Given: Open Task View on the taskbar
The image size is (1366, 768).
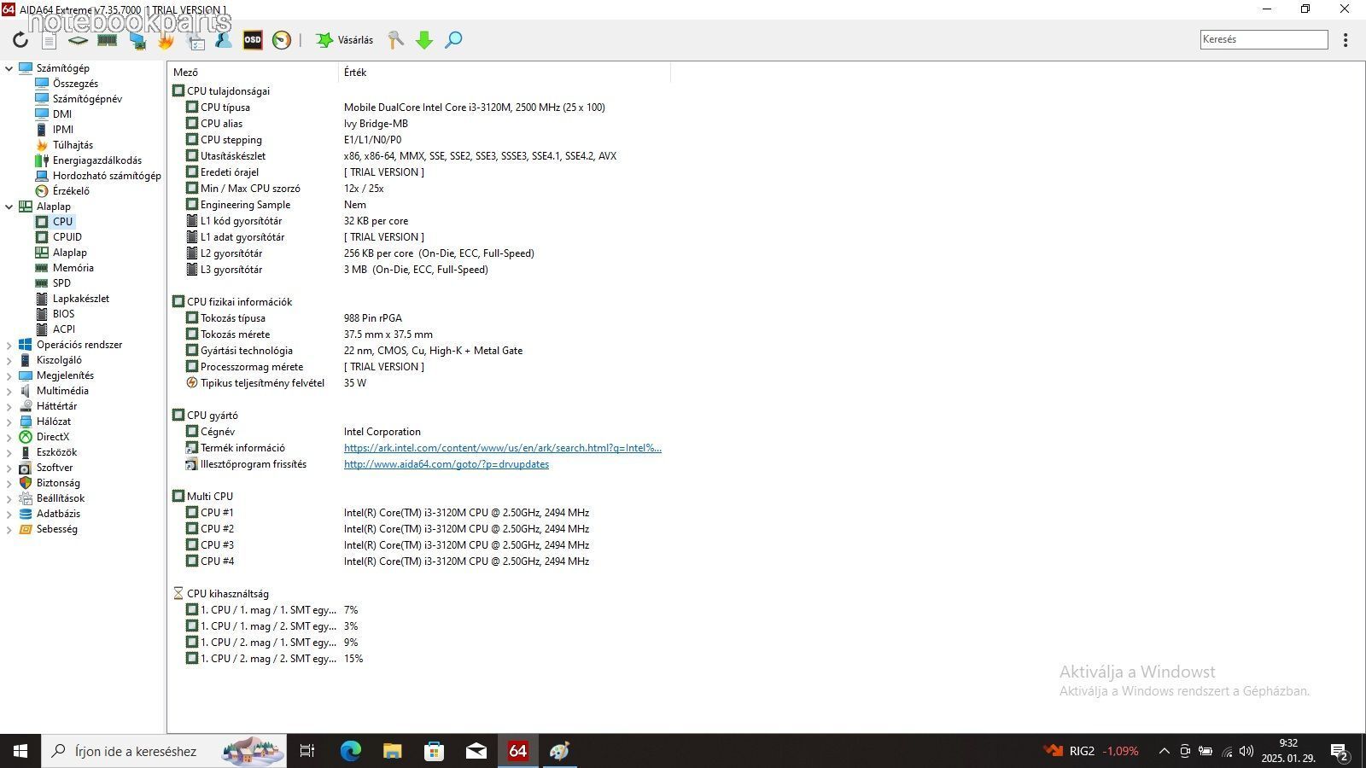Looking at the screenshot, I should tap(307, 751).
